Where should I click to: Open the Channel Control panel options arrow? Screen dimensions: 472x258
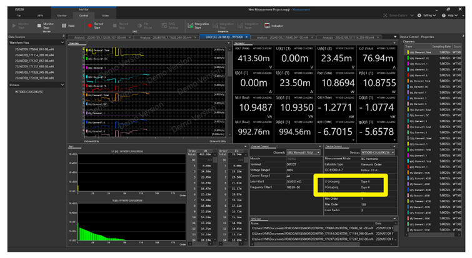[x=320, y=146]
